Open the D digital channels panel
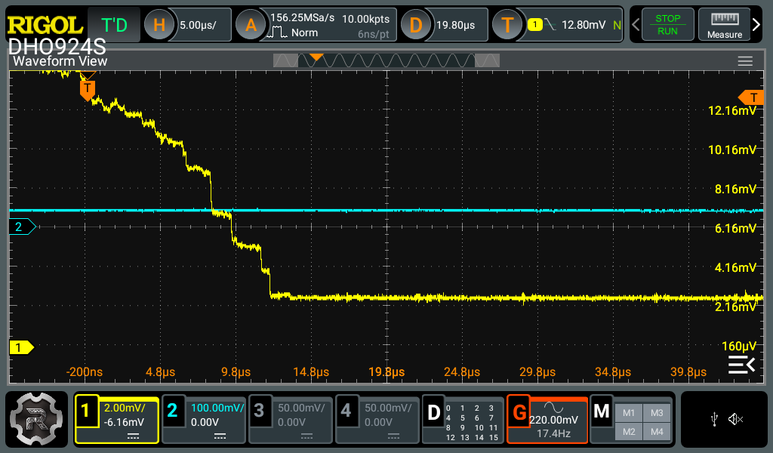This screenshot has width=773, height=453. [x=463, y=419]
